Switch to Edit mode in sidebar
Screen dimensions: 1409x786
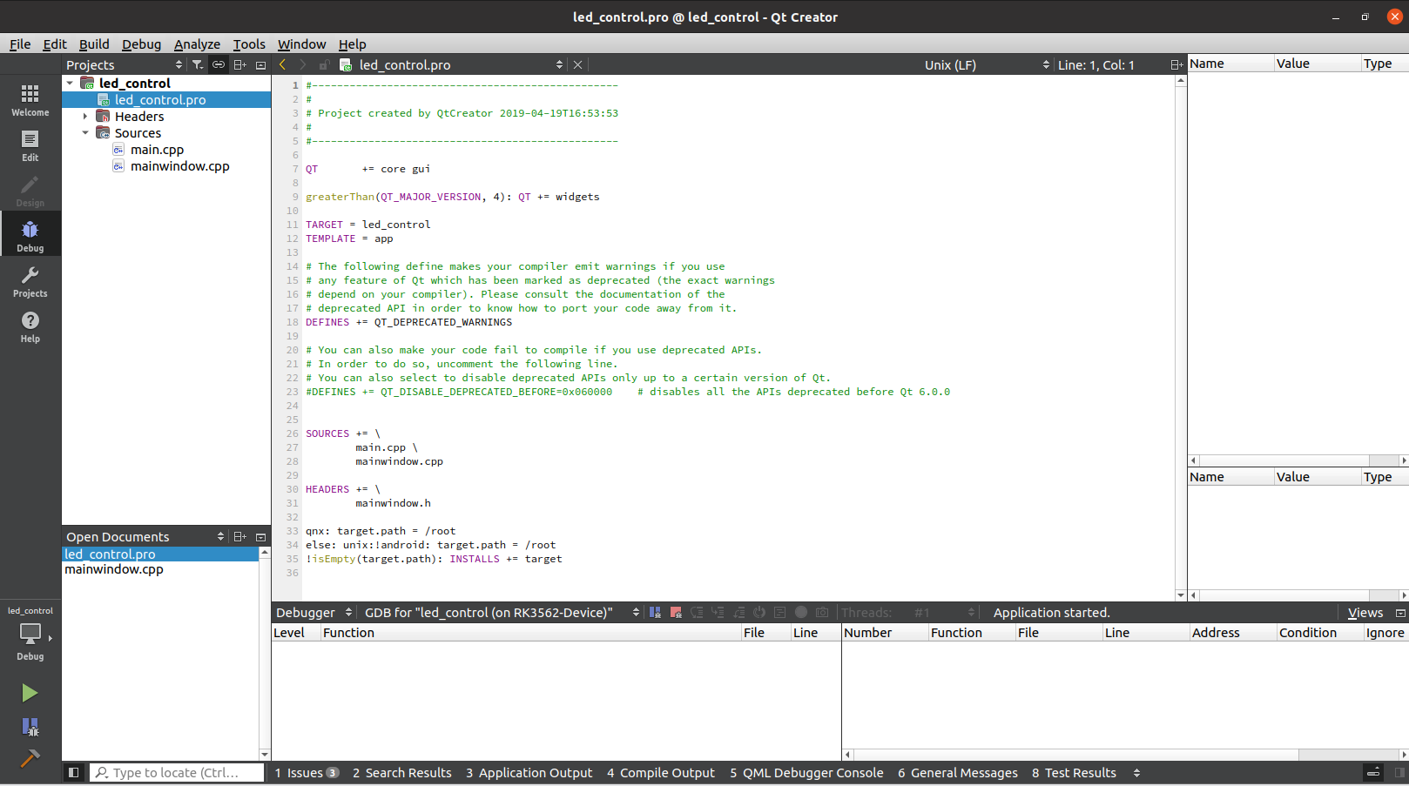tap(30, 144)
